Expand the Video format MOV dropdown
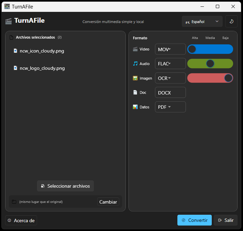 coord(170,49)
